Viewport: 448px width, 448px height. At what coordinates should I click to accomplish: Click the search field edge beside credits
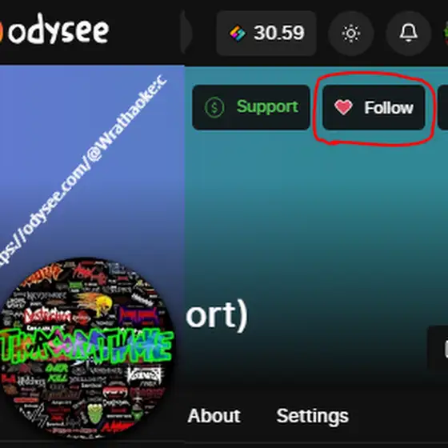tap(186, 33)
